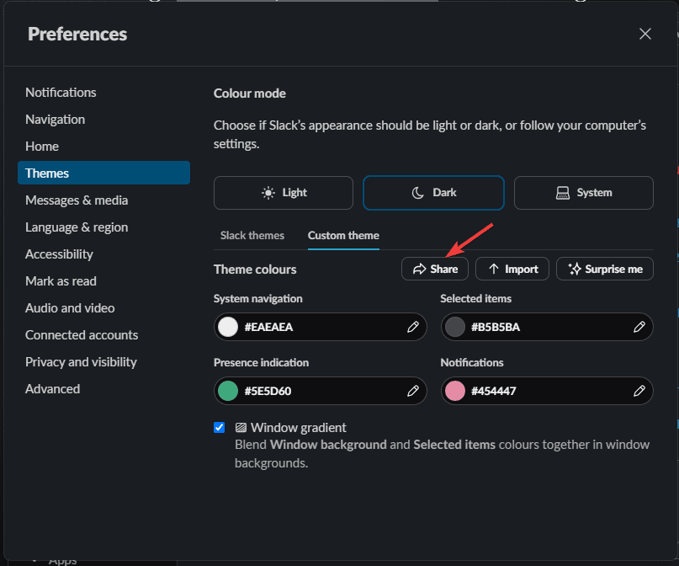Generate random theme with Surprise me
This screenshot has height=566, width=679.
605,269
